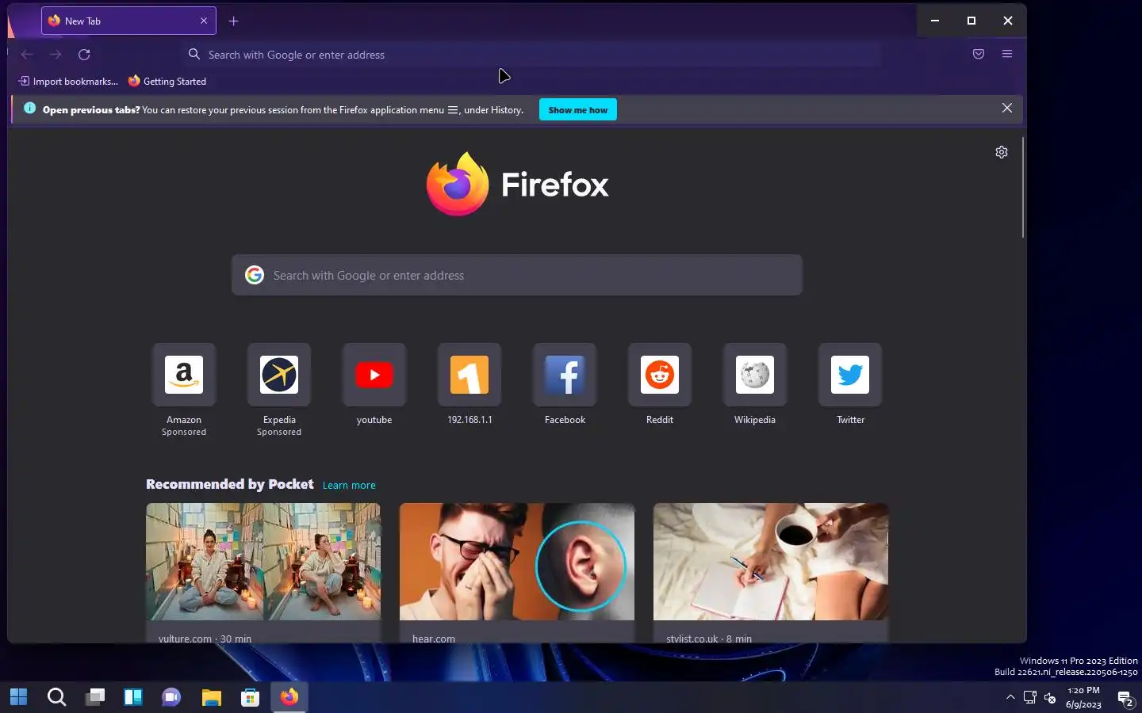Click the Save to Pocket icon
Image resolution: width=1142 pixels, height=713 pixels.
(x=979, y=54)
